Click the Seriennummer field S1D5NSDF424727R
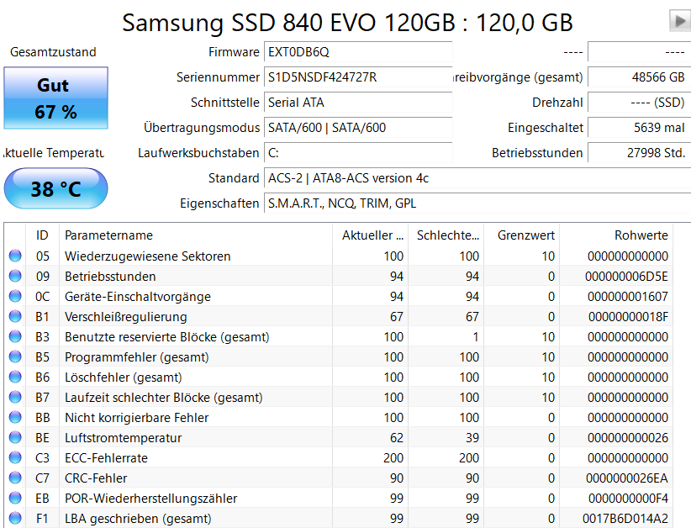Viewport: 691px width, 528px height. pos(358,77)
